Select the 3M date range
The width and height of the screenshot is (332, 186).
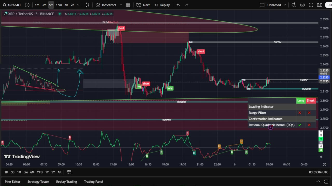(x=25, y=172)
